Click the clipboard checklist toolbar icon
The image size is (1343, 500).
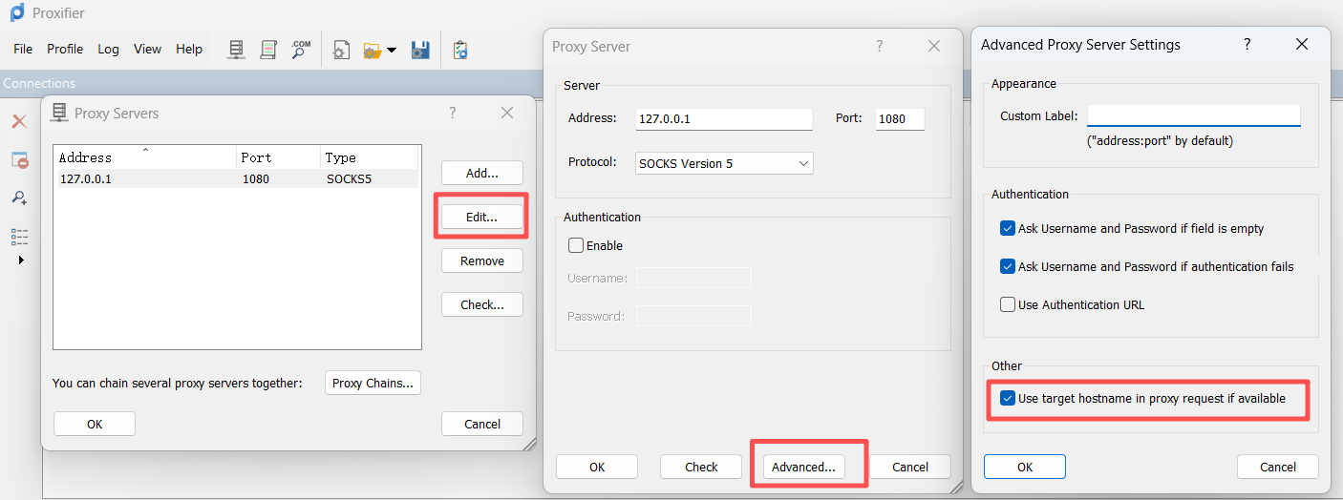pos(459,50)
